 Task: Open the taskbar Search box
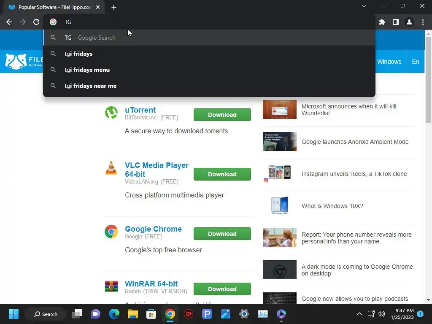point(46,314)
